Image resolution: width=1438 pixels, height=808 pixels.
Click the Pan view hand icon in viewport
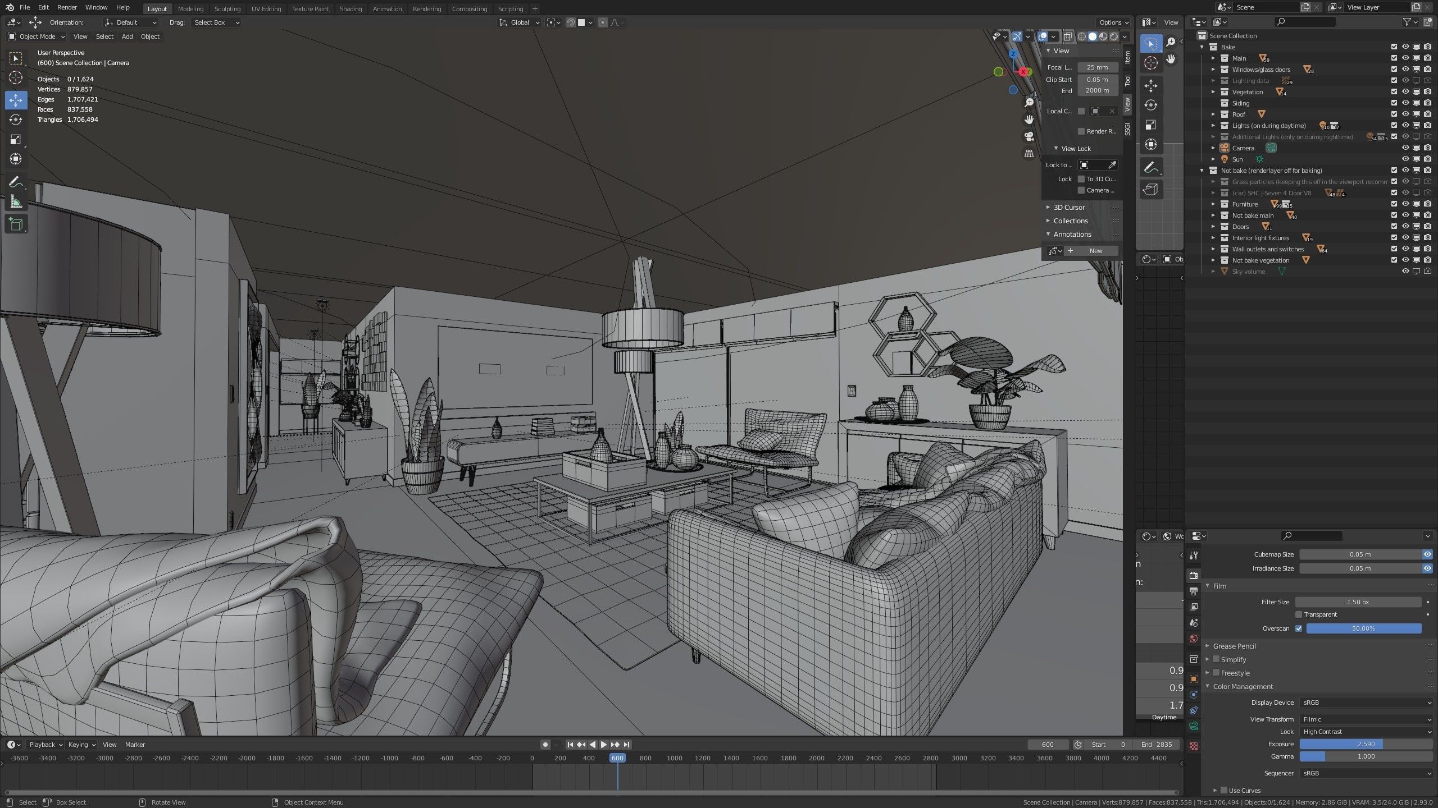(x=1029, y=119)
